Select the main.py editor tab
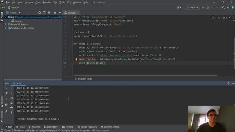 click(x=71, y=13)
